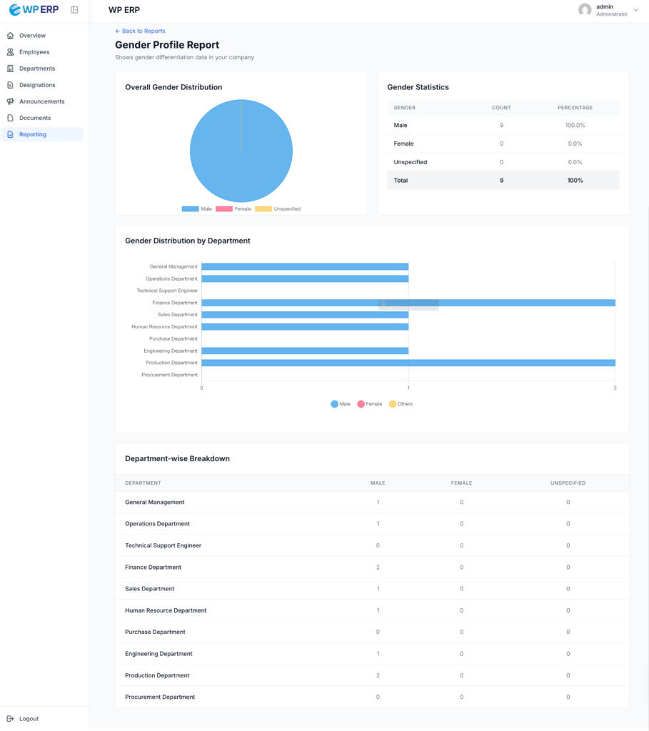Click the Logout icon at sidebar bottom
The width and height of the screenshot is (649, 731).
tap(10, 719)
